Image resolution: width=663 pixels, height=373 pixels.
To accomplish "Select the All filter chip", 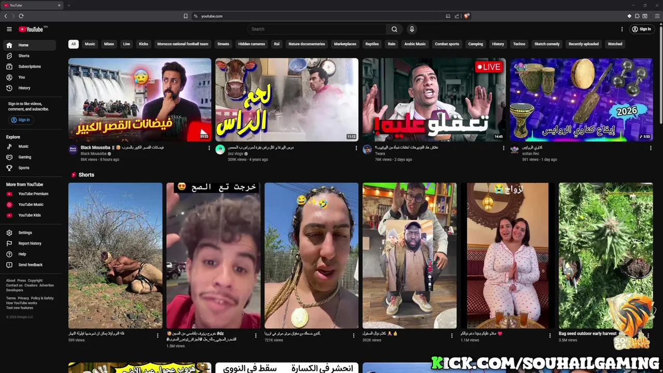I will click(74, 44).
